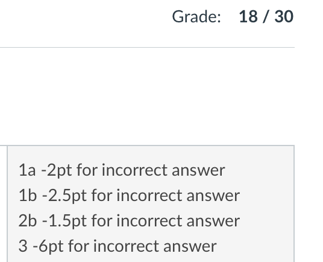The image size is (323, 262).
Task: Click the number 18 in the grade
Action: [248, 16]
